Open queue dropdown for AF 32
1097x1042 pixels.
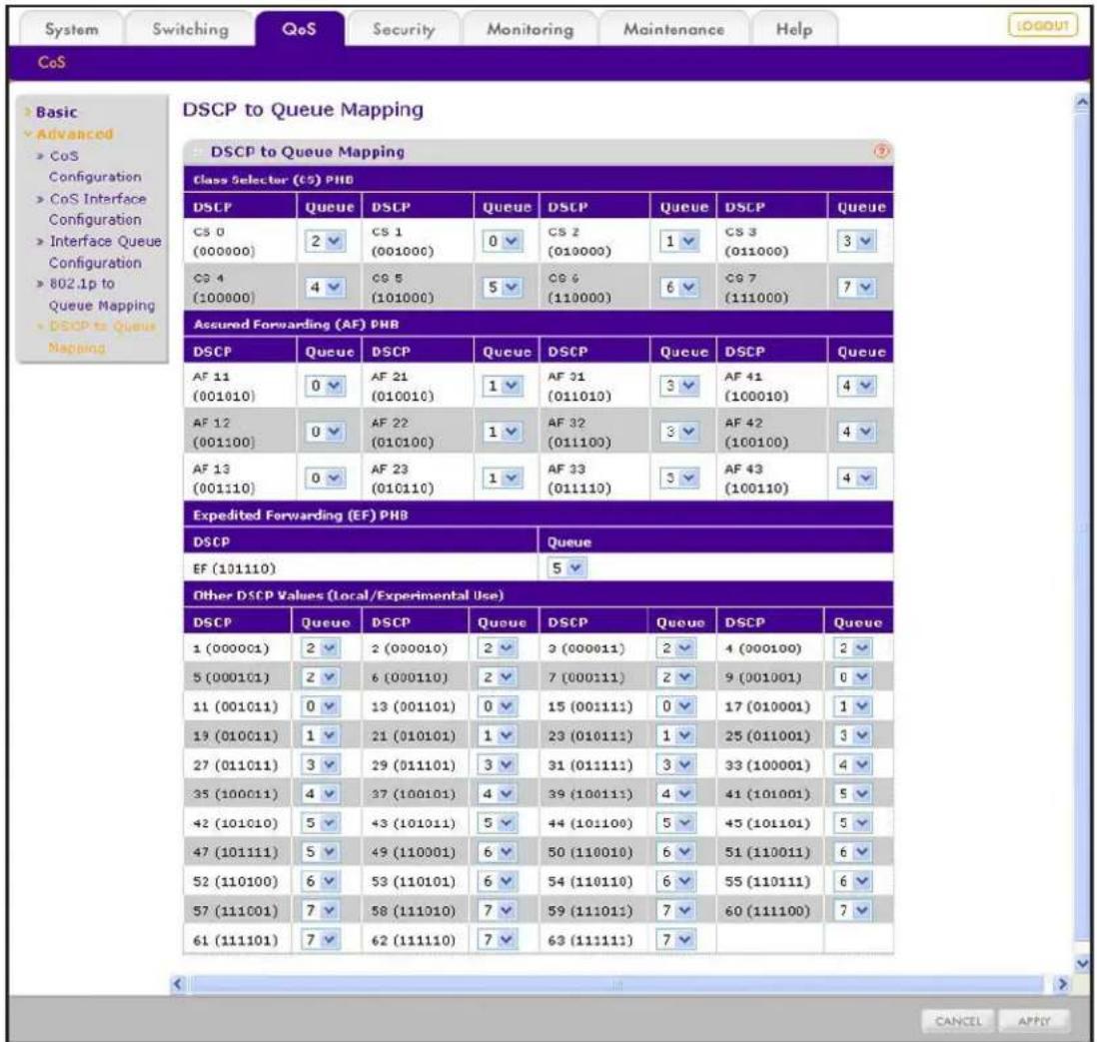click(x=679, y=433)
